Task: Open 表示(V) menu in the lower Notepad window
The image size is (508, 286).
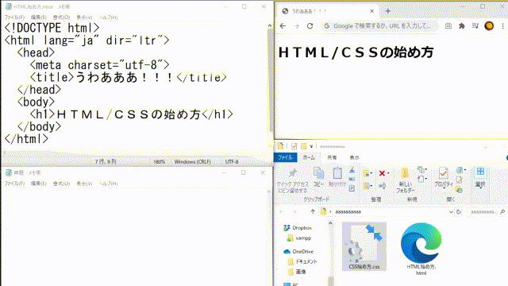Action: click(84, 184)
